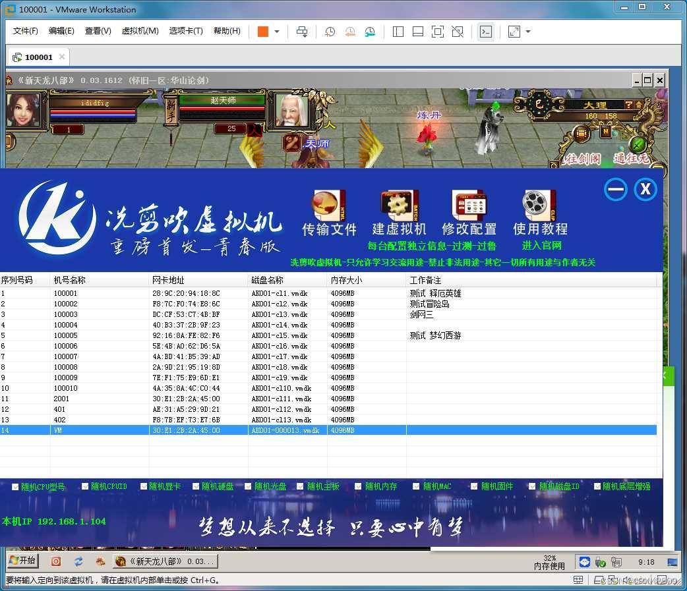Toggle the 随机显卡 checkbox
The width and height of the screenshot is (687, 591).
coord(144,486)
